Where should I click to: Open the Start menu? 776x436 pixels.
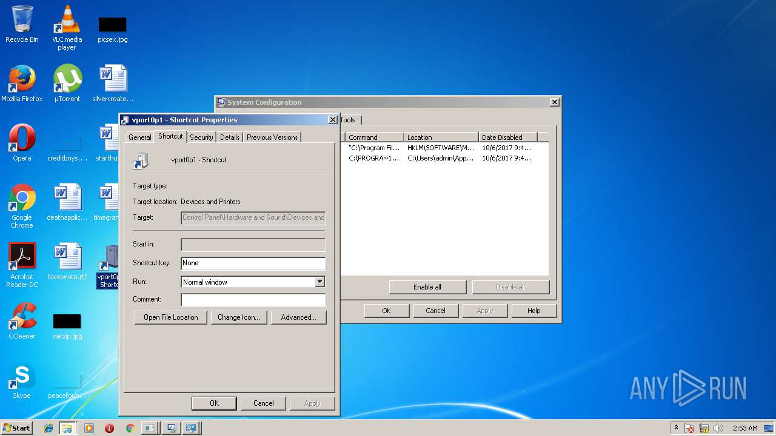pyautogui.click(x=16, y=428)
